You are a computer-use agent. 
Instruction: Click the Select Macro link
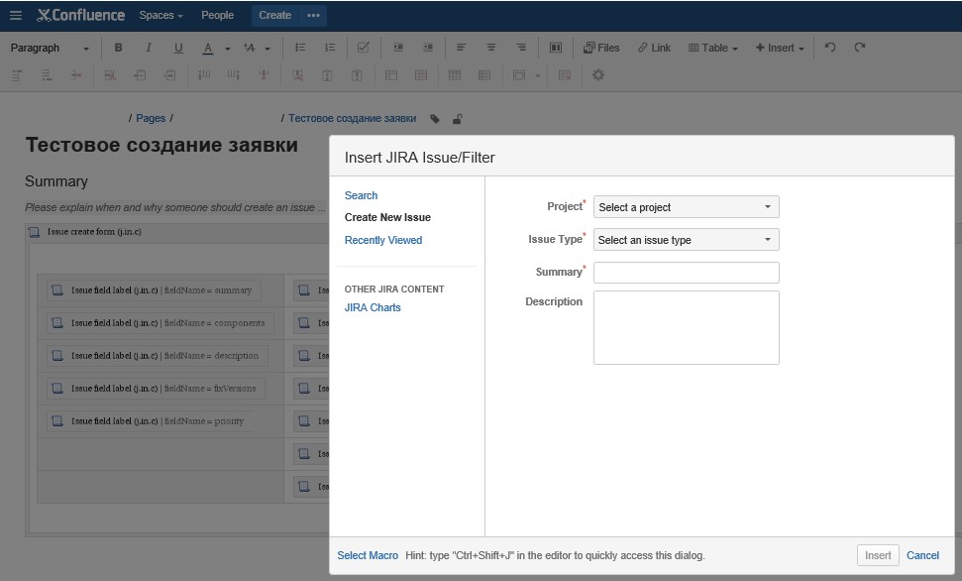(x=368, y=555)
